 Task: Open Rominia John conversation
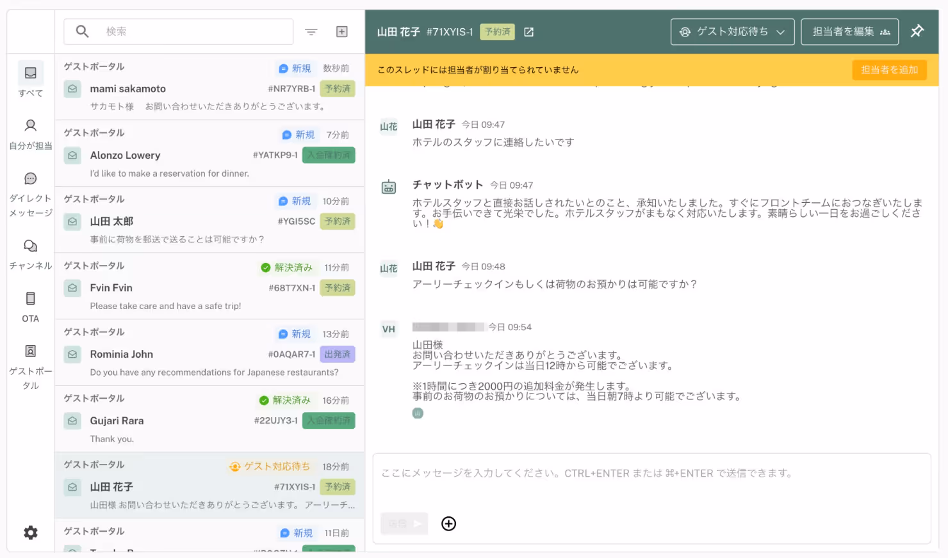pyautogui.click(x=209, y=353)
